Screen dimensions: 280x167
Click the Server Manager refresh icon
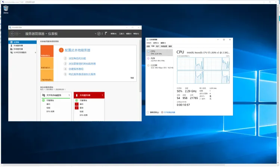(99, 34)
